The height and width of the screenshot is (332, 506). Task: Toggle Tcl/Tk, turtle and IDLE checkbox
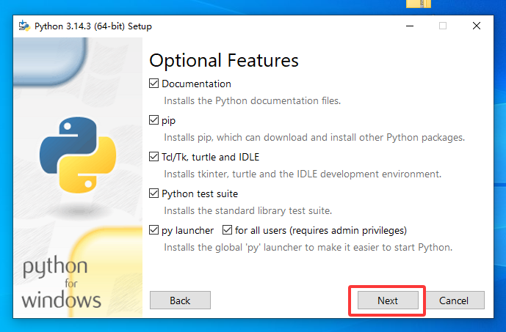154,157
